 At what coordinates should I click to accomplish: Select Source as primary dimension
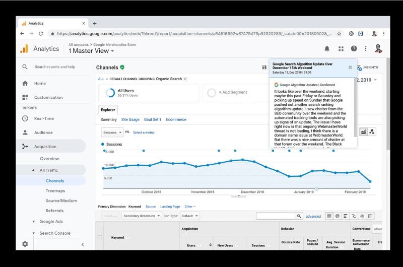[x=151, y=207]
